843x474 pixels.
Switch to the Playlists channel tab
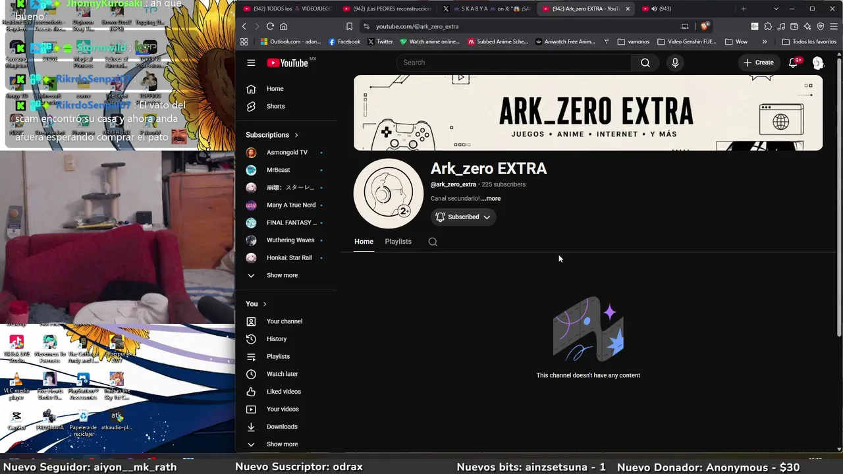[x=398, y=242]
